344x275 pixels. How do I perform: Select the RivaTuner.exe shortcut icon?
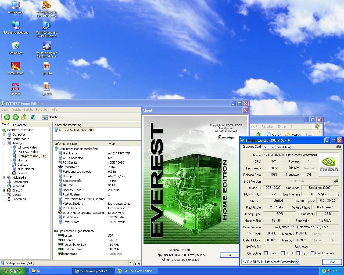[46, 9]
